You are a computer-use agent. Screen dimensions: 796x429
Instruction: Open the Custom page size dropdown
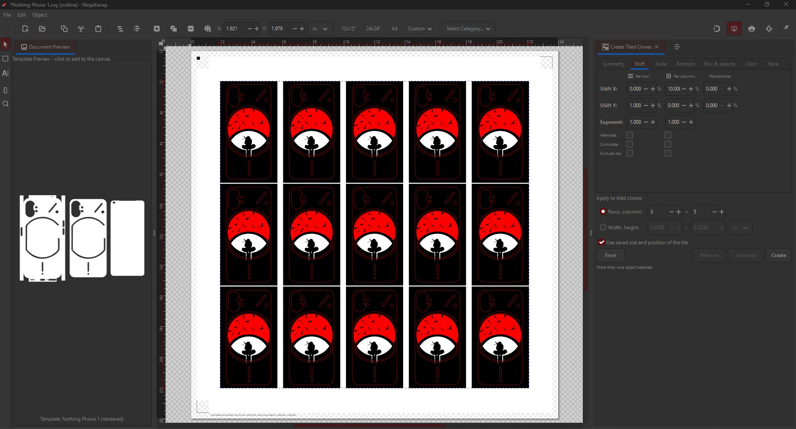pos(420,29)
